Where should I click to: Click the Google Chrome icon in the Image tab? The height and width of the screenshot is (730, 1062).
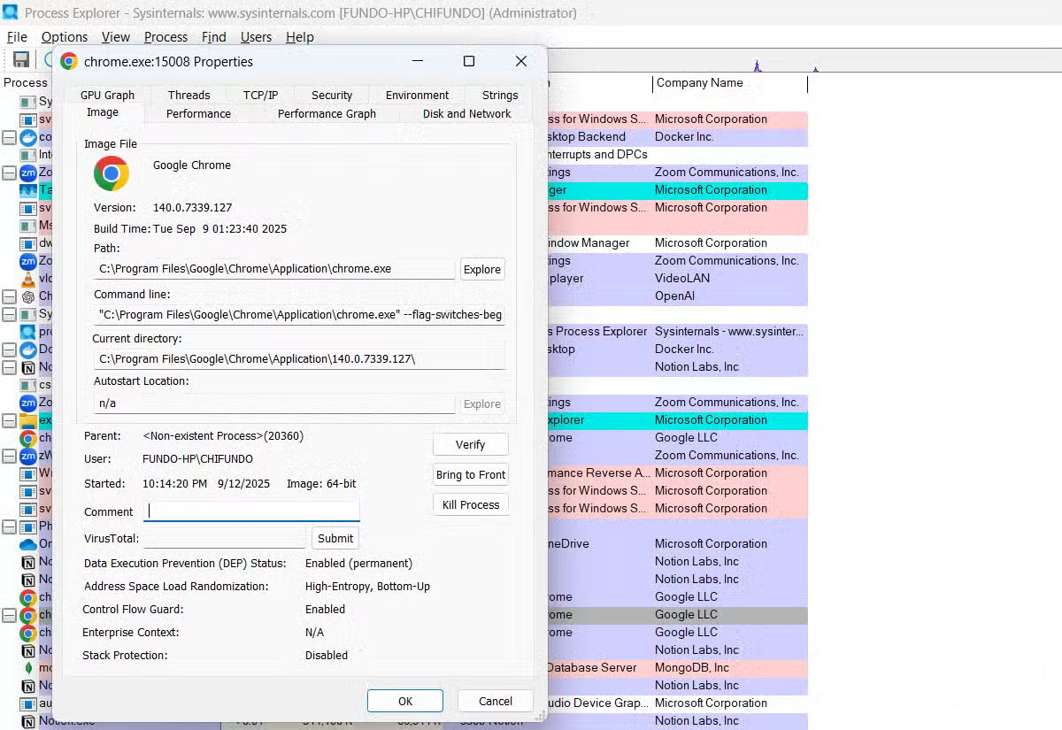[110, 174]
